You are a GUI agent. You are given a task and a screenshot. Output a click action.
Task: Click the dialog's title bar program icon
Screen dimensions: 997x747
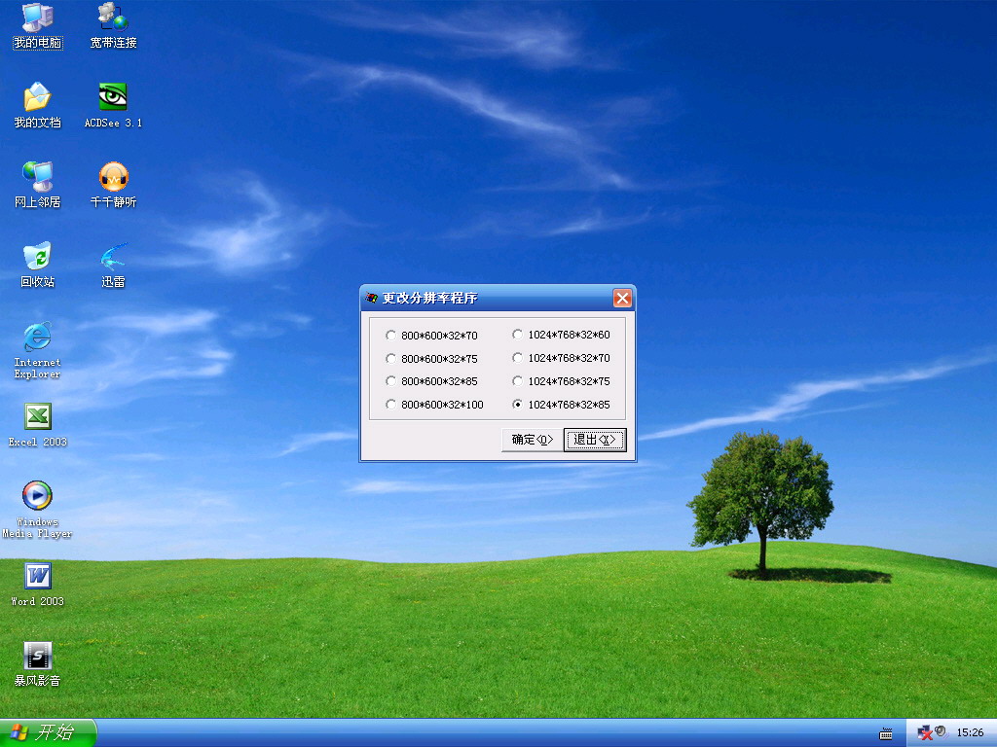tap(371, 298)
